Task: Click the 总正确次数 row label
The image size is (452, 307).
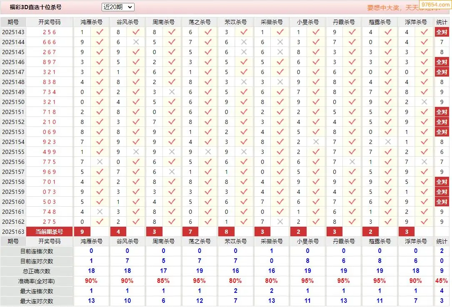Action: [37, 271]
